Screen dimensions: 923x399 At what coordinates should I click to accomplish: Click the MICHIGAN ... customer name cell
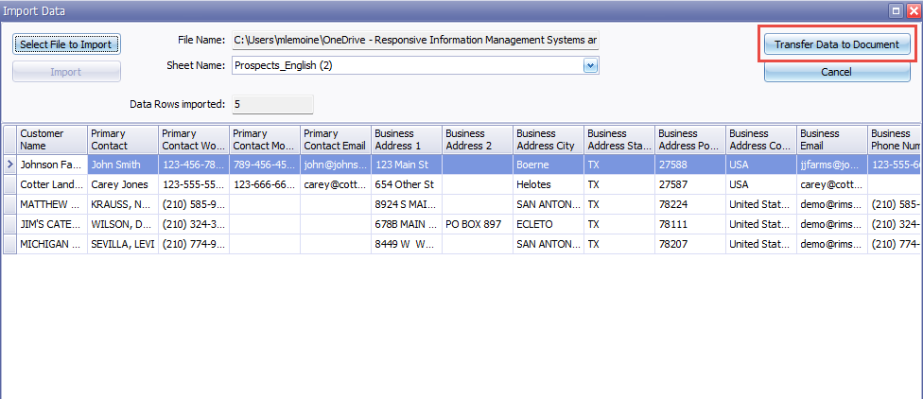click(52, 244)
